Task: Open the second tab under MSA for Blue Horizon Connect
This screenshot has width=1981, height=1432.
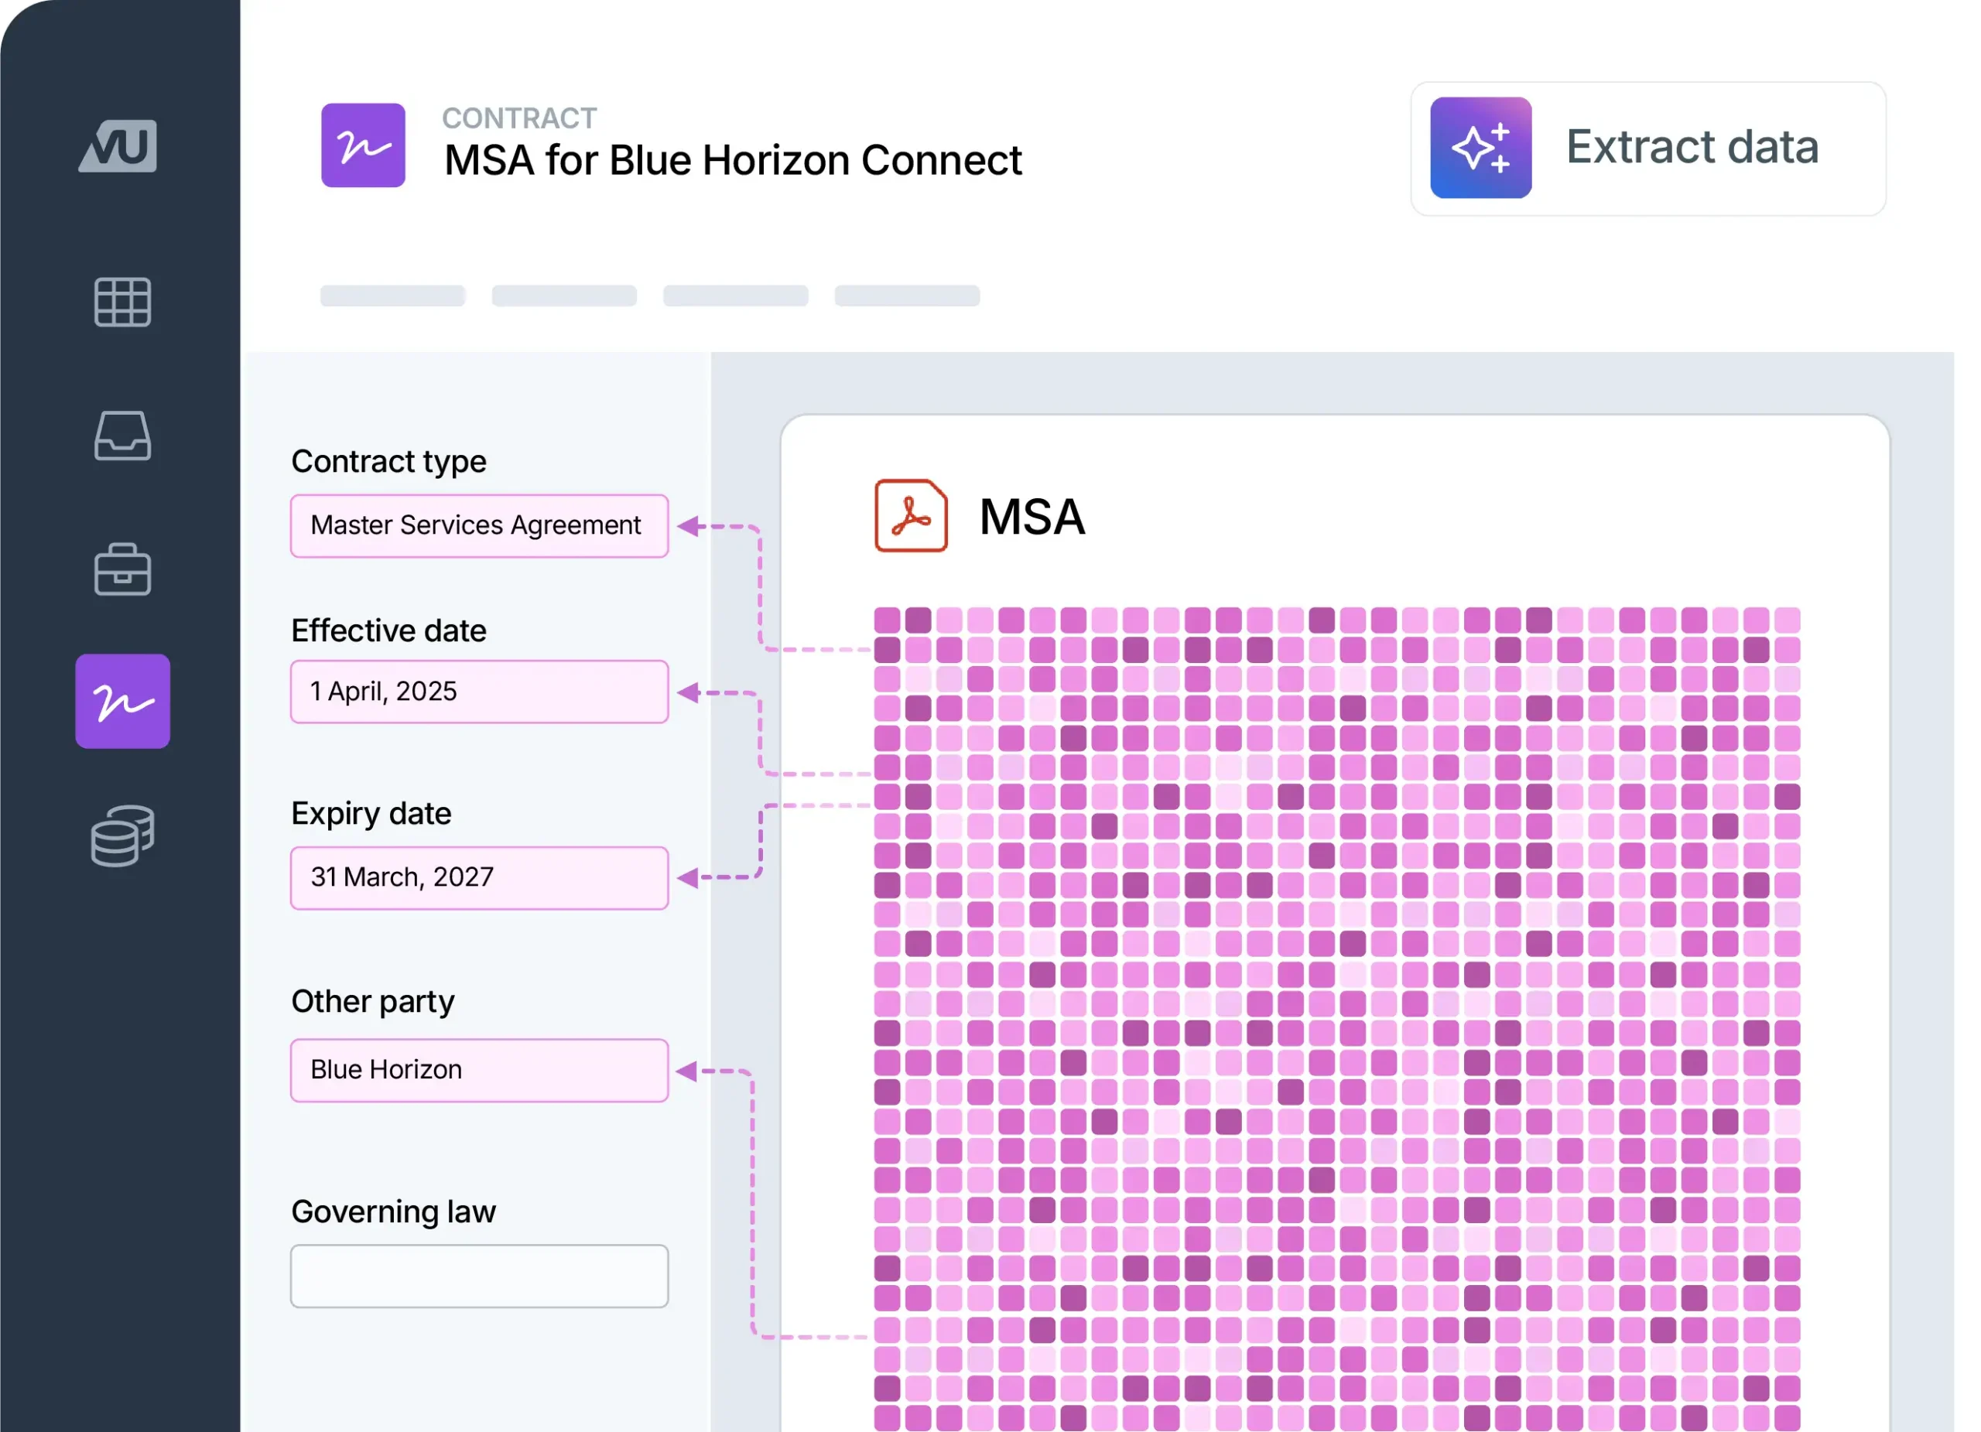Action: (563, 296)
